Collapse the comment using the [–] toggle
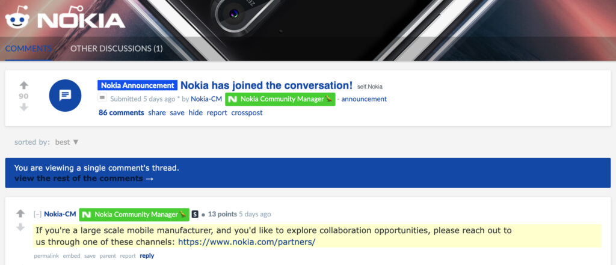 38,215
